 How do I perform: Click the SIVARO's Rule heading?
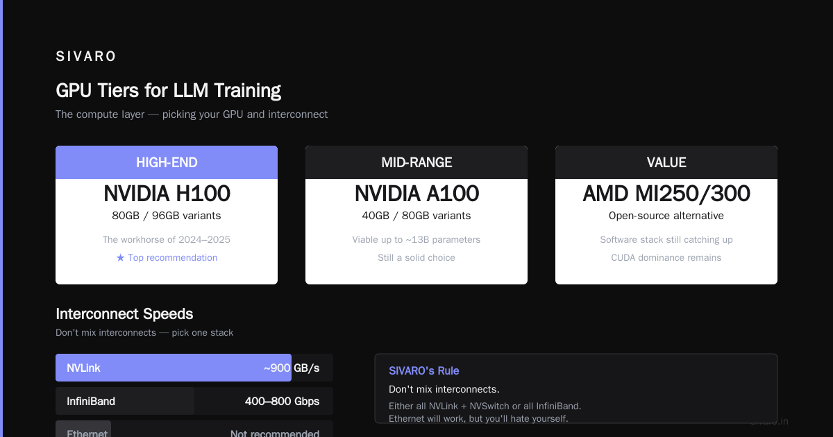(x=424, y=370)
